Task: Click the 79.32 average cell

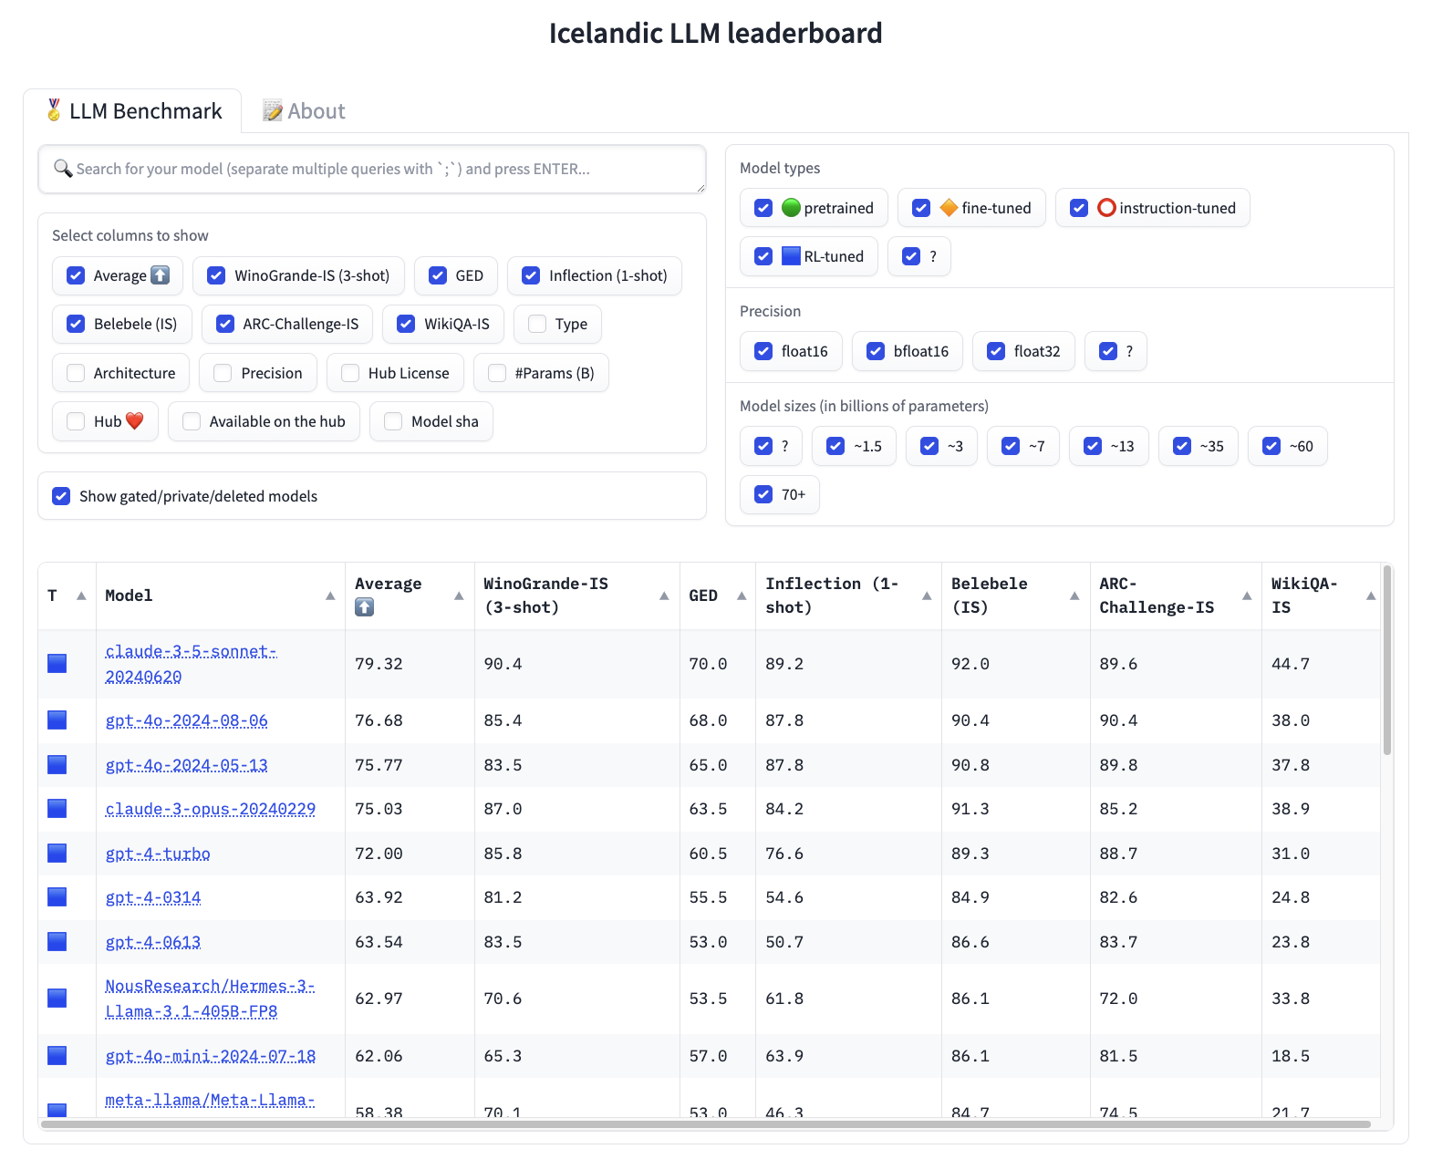Action: click(x=379, y=664)
